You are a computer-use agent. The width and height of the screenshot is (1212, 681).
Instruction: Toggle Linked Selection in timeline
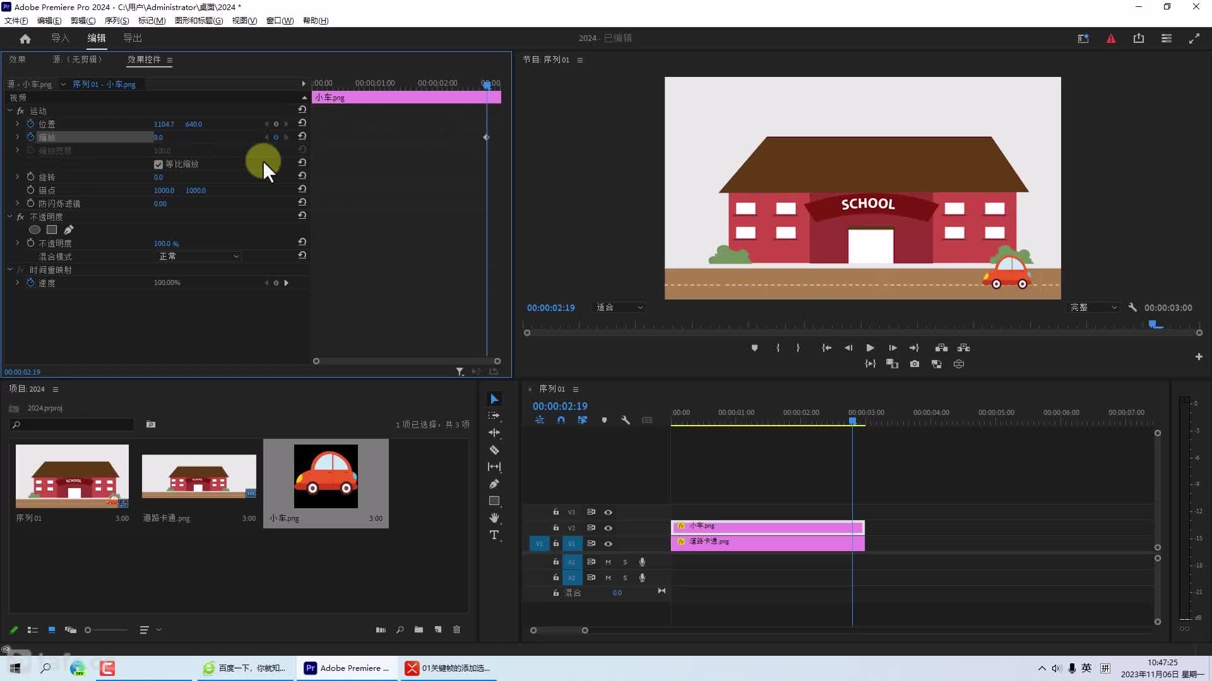[583, 420]
